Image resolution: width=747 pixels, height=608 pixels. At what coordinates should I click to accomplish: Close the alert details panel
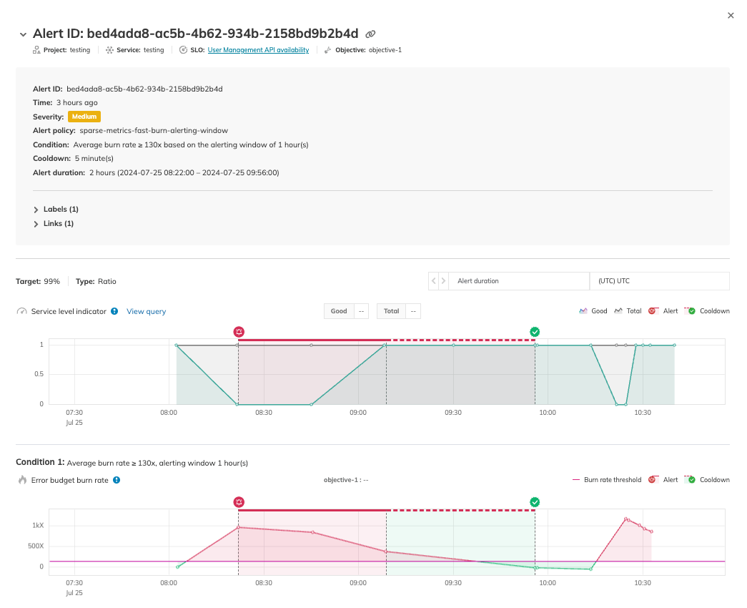(731, 16)
